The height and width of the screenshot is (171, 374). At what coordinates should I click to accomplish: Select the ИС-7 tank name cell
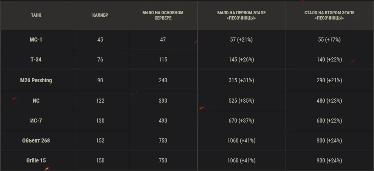click(36, 121)
